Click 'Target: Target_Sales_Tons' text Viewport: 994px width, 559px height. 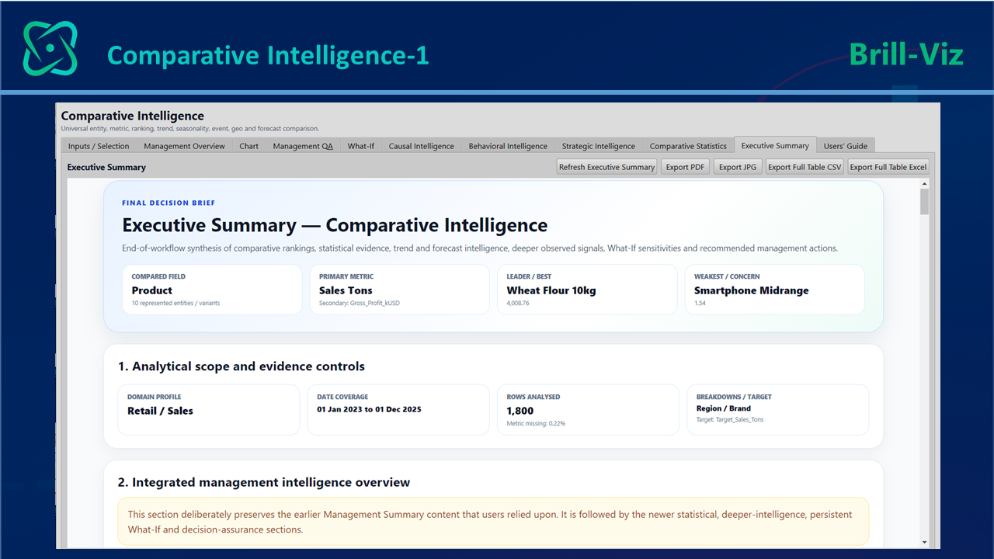pos(730,420)
